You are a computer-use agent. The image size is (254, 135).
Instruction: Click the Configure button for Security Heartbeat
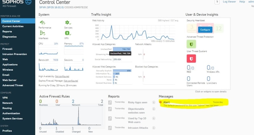click(205, 30)
